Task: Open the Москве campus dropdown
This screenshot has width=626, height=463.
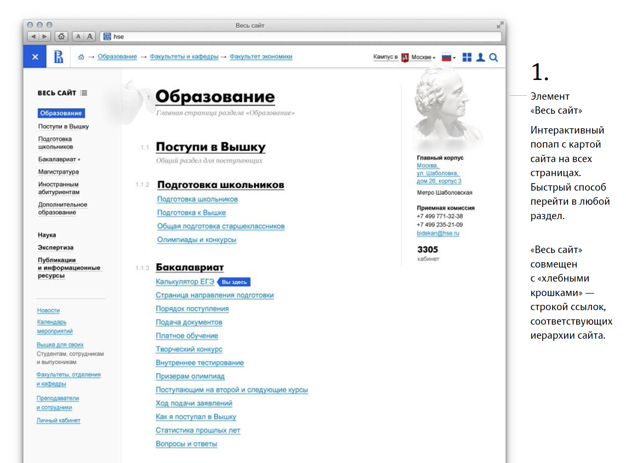Action: point(423,57)
